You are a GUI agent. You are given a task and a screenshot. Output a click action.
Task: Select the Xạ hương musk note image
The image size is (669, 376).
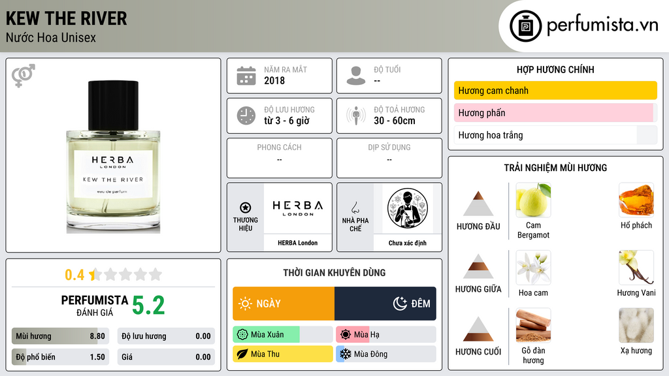pos(636,325)
